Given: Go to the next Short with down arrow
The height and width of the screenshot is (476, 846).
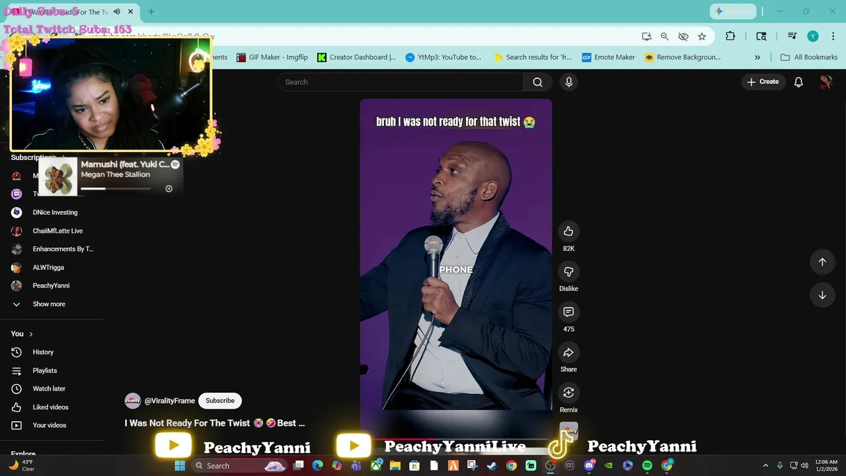Looking at the screenshot, I should pyautogui.click(x=822, y=295).
